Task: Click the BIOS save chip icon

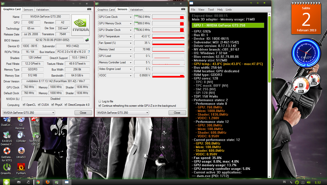Action: [87, 40]
